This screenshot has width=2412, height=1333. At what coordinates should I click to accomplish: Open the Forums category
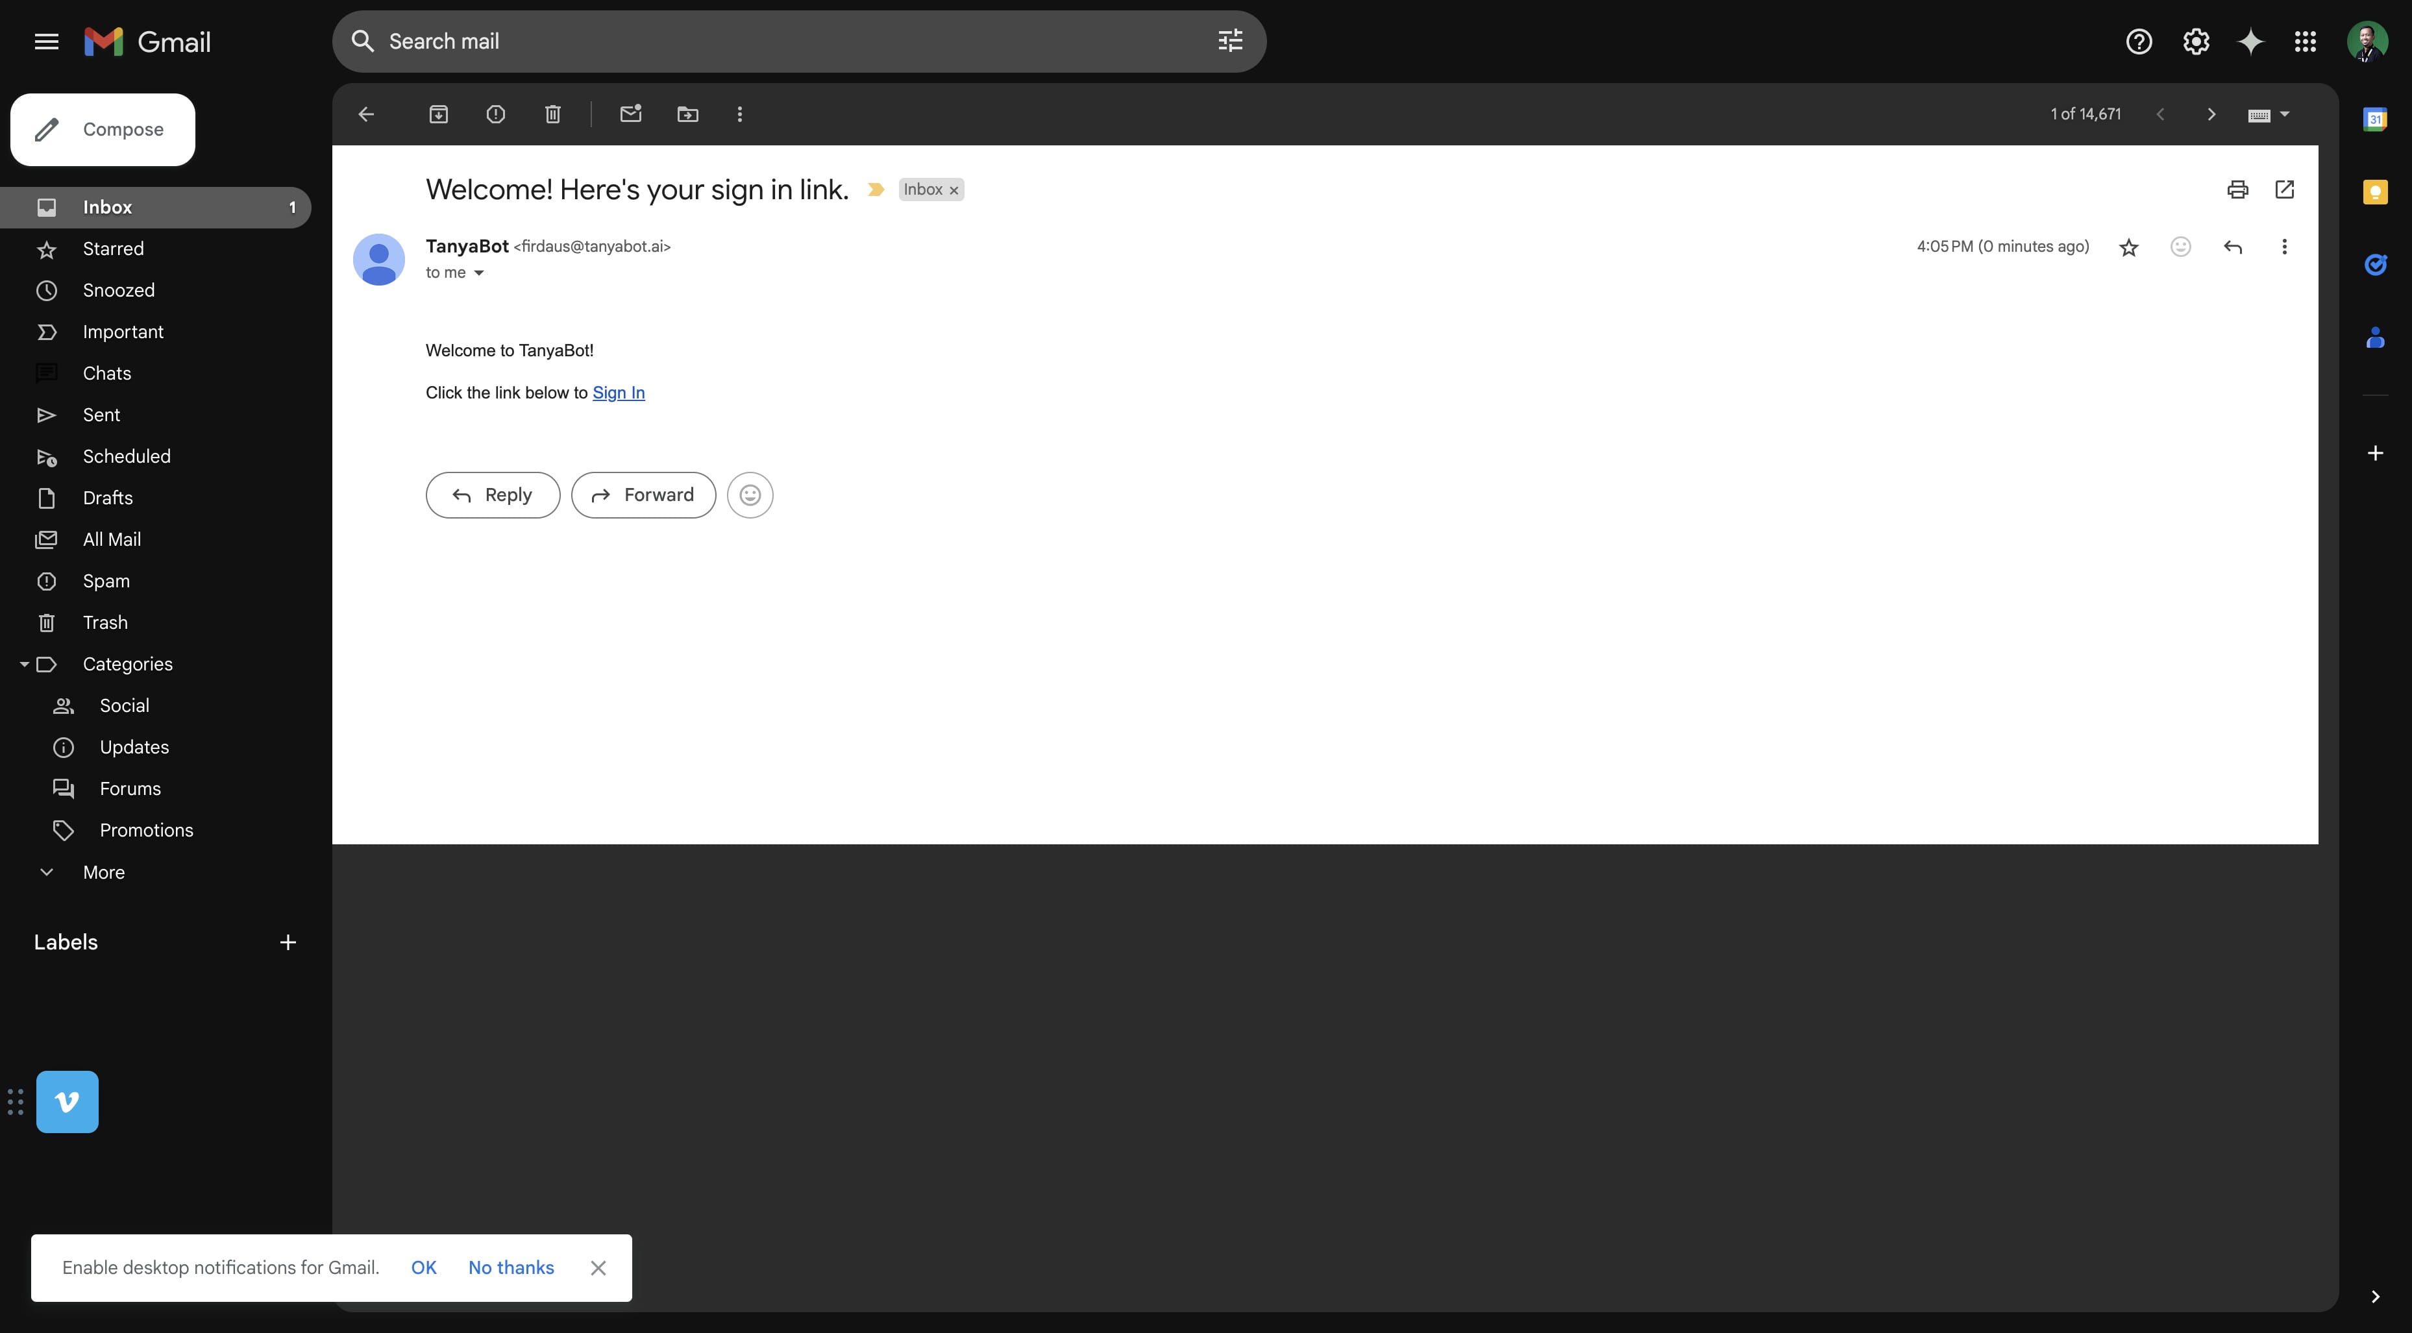[155, 789]
